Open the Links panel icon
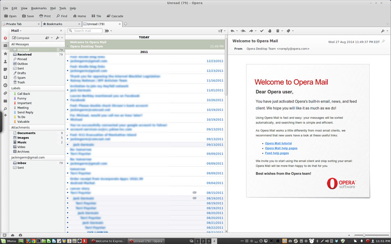 (x=5, y=93)
